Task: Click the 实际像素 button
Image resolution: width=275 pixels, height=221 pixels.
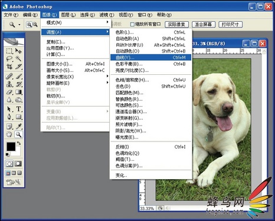Action: click(176, 25)
